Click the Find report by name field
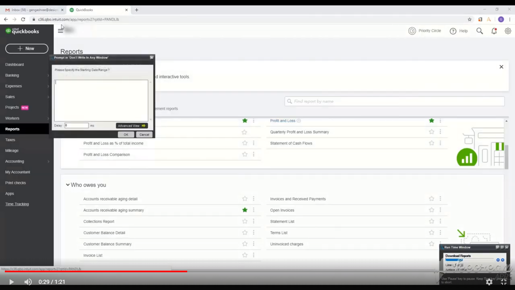The width and height of the screenshot is (515, 290). coord(394,101)
